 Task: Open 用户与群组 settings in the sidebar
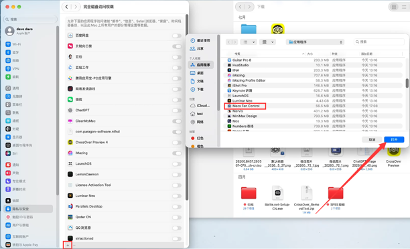tap(17, 225)
